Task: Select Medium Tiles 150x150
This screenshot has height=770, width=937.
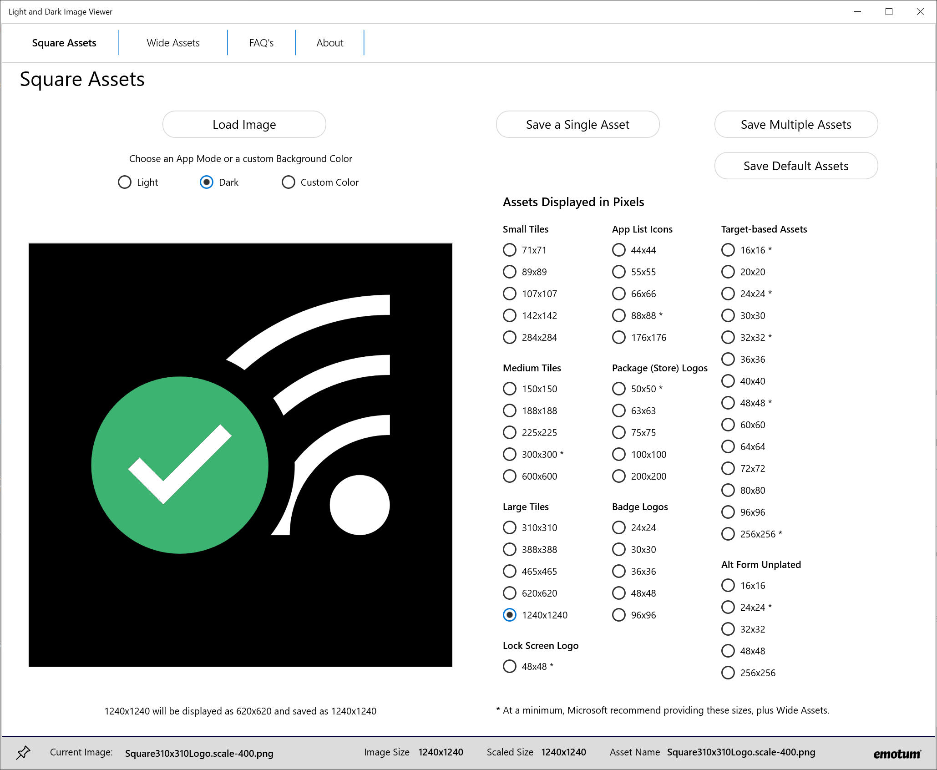Action: coord(530,389)
